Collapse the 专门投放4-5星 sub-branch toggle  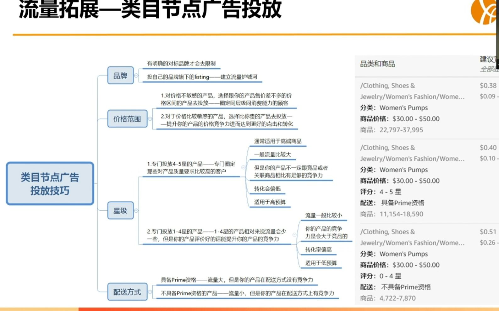243,167
